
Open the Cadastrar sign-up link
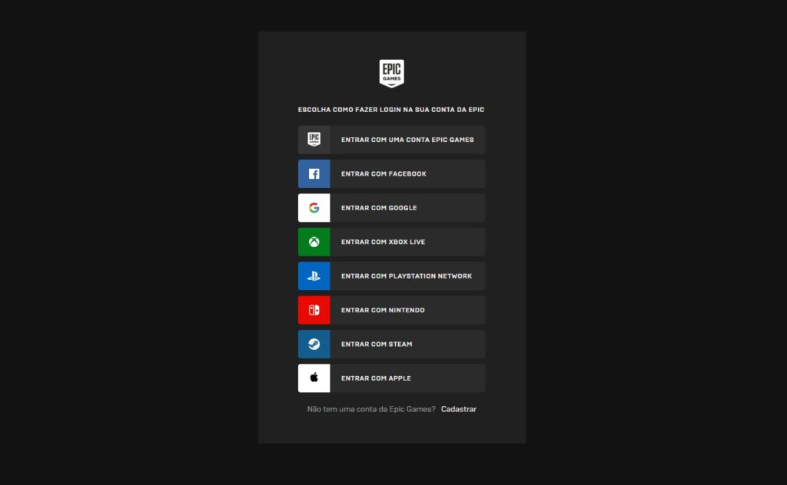pyautogui.click(x=459, y=409)
